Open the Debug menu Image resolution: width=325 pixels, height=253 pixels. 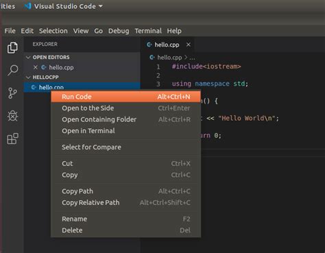point(119,31)
